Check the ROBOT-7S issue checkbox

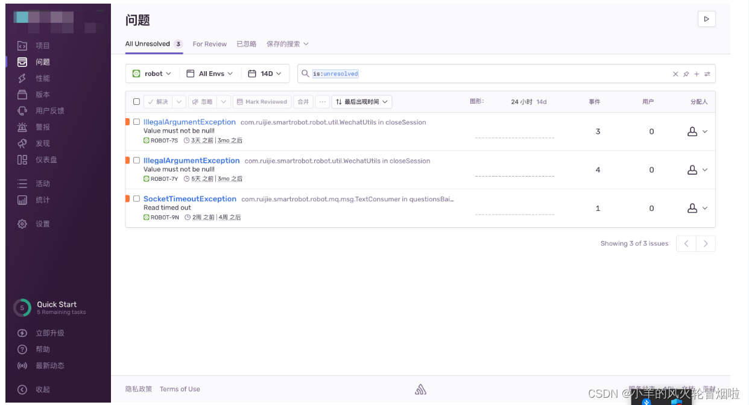pos(136,122)
